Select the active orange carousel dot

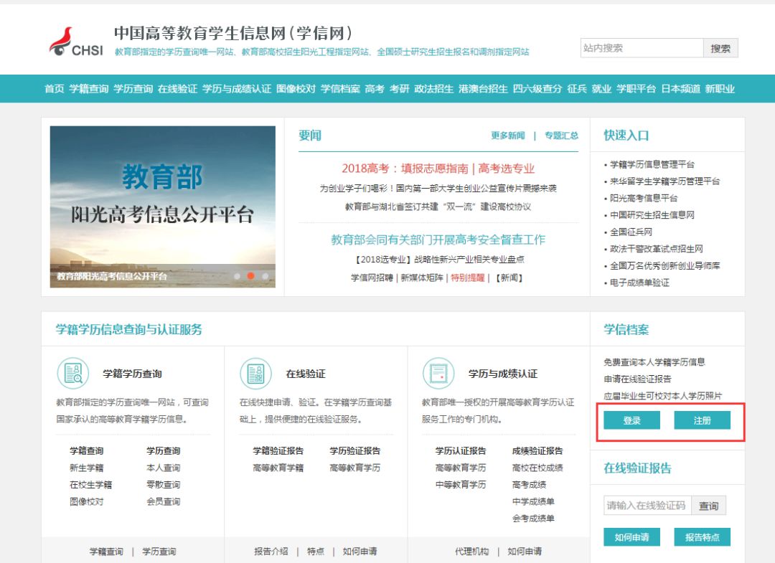(x=250, y=275)
